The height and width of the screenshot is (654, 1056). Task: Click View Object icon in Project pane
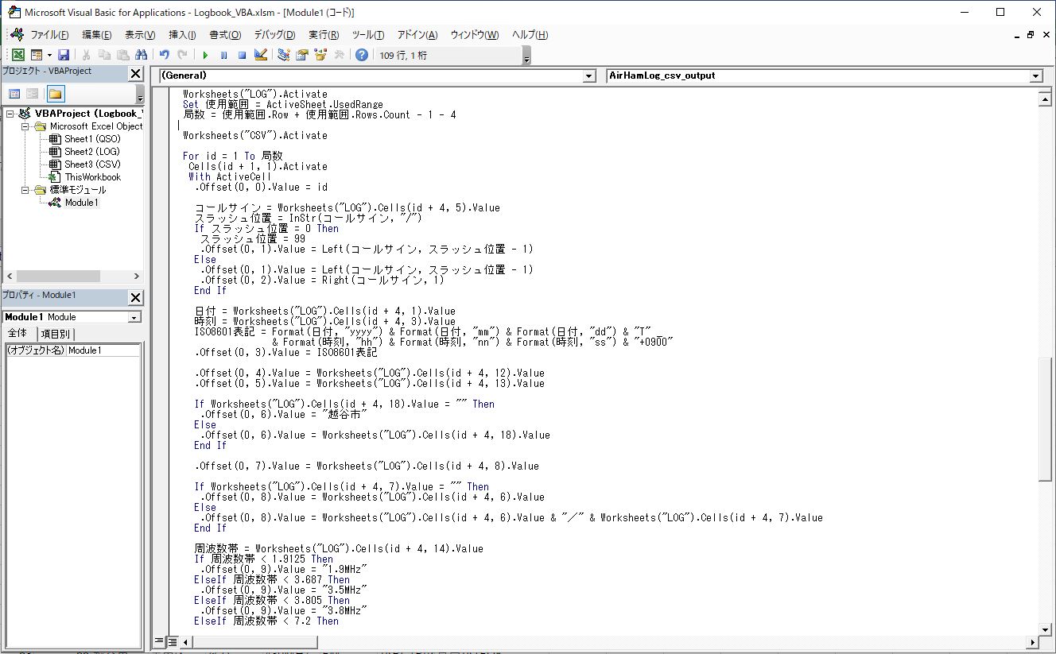coord(33,94)
